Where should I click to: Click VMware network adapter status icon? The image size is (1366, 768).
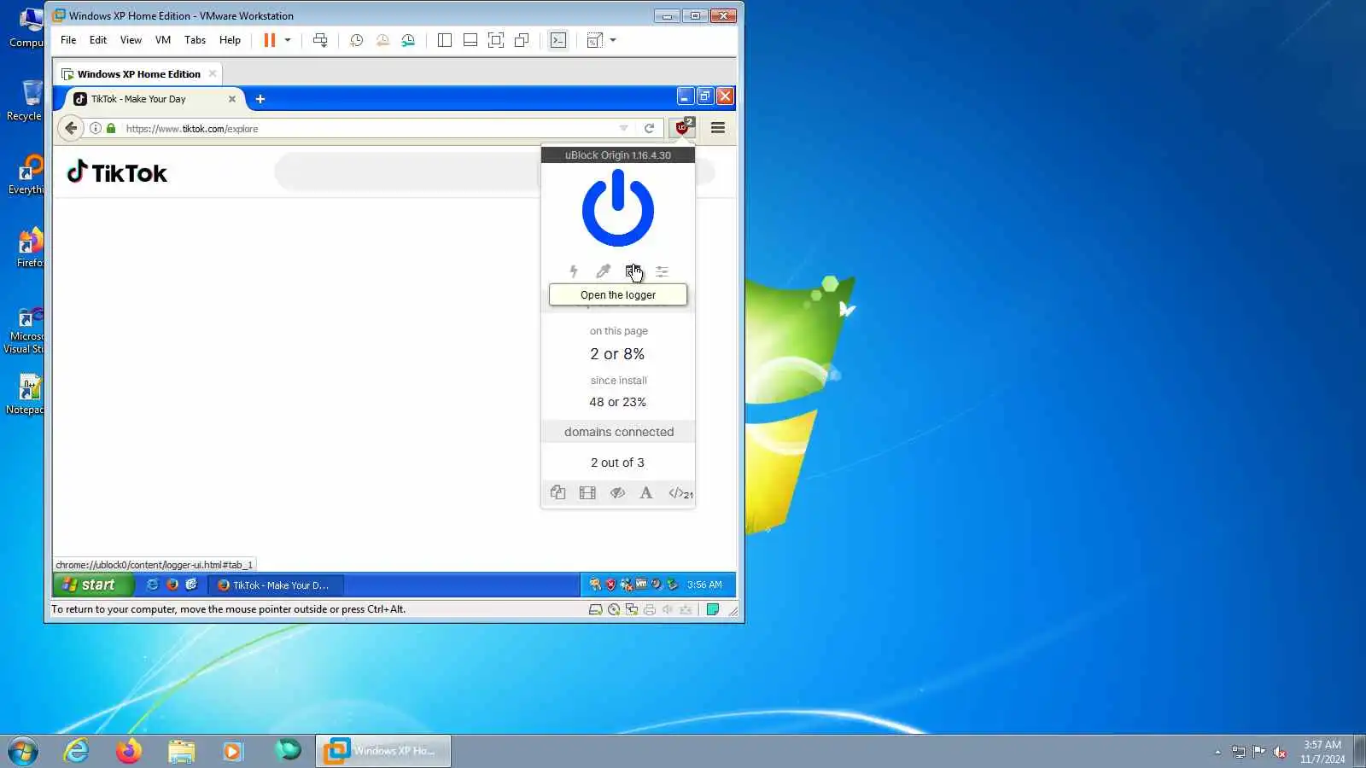click(x=632, y=609)
